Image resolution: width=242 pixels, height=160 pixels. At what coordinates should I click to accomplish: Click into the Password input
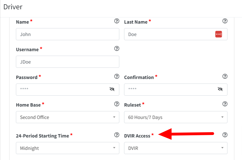click(62, 89)
